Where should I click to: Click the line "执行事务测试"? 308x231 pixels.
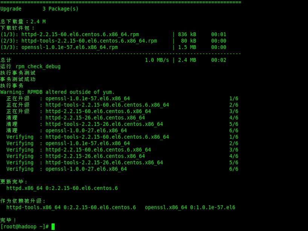click(18, 73)
